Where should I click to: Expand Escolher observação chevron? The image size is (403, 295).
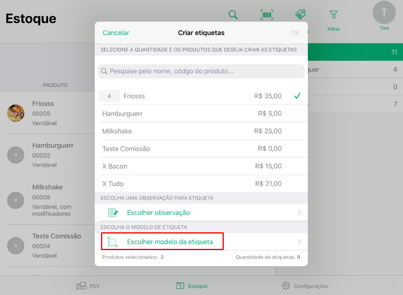300,213
